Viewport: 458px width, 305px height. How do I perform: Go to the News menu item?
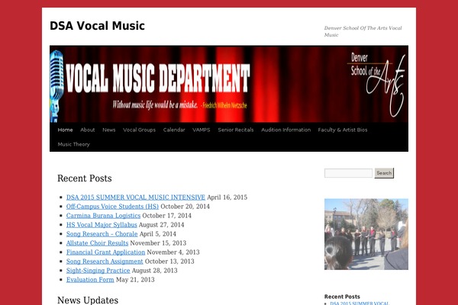[109, 130]
